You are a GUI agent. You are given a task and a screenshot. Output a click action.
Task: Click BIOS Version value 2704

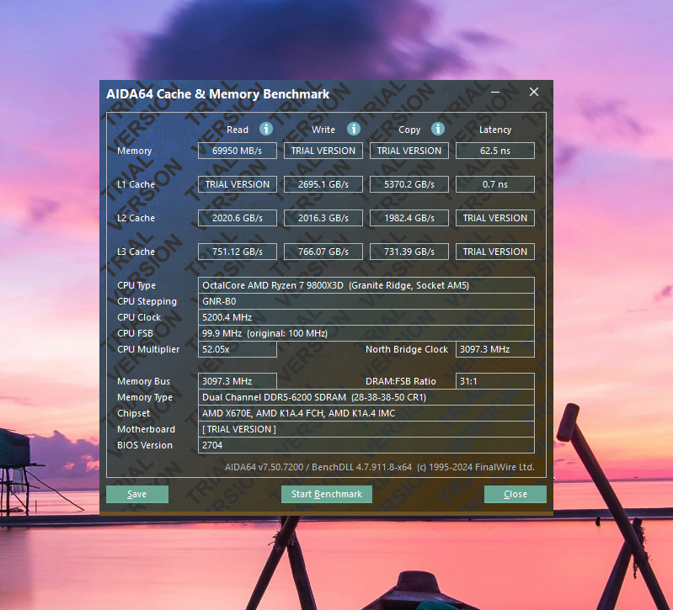click(x=366, y=445)
